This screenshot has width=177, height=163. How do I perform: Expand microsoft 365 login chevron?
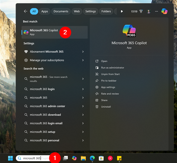(x=83, y=89)
